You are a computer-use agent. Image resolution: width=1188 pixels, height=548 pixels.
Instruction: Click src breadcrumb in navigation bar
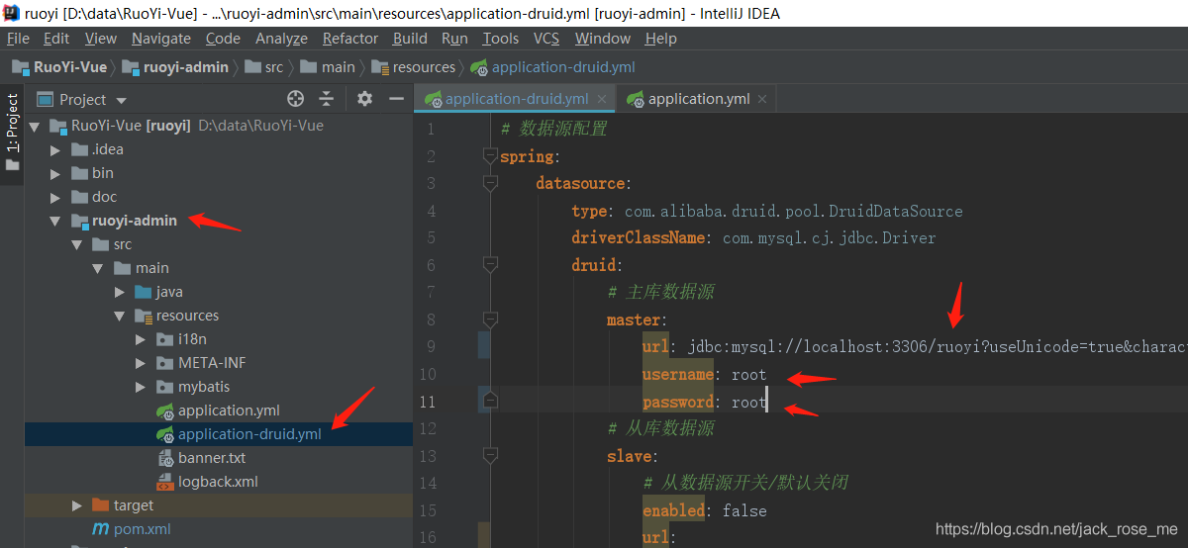tap(264, 67)
